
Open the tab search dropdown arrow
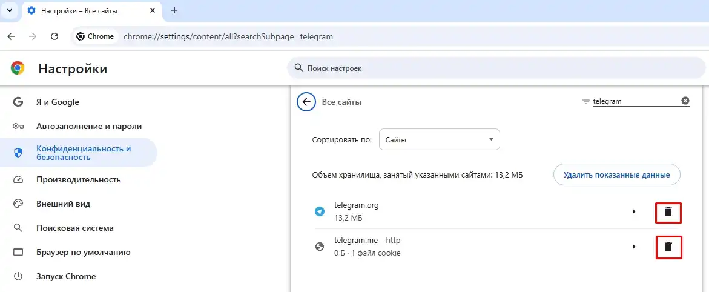pos(10,10)
